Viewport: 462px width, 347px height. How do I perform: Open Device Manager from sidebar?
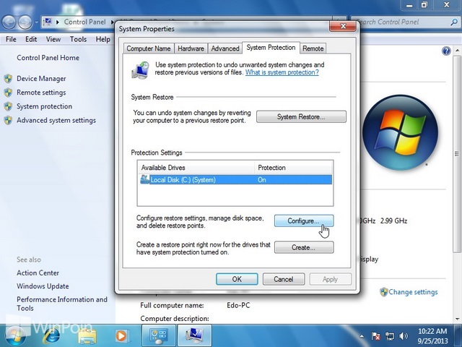click(x=41, y=79)
